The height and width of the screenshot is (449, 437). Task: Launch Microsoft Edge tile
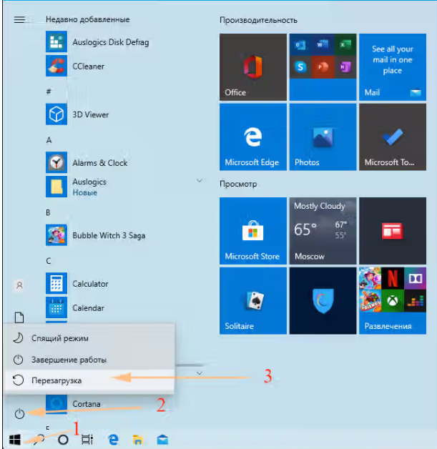(252, 136)
